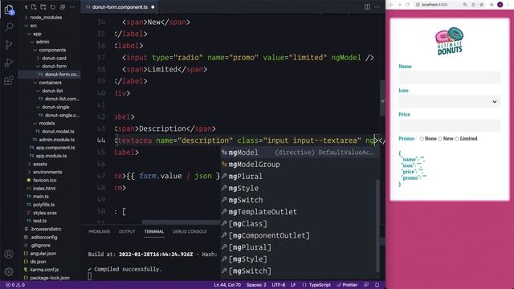
Task: Open Run and Debug view
Action: coord(9,63)
